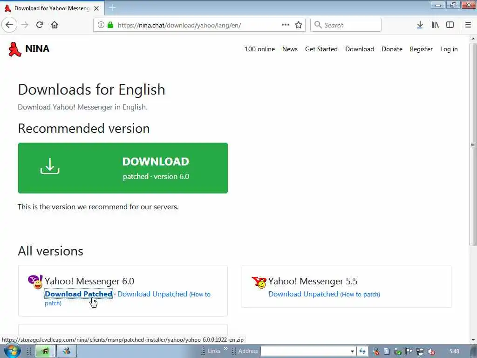Click the Yahoo! Messenger 5.5 logo icon

259,282
